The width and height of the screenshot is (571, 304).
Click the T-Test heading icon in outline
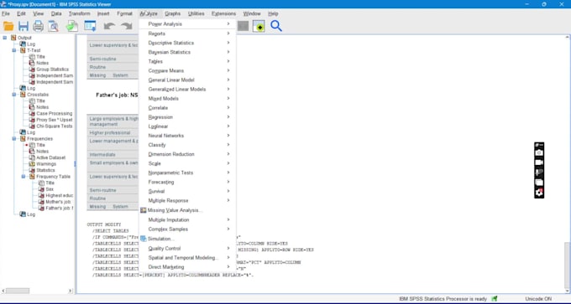(23, 50)
